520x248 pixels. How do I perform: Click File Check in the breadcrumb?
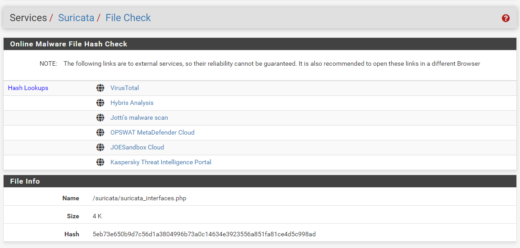(x=128, y=18)
